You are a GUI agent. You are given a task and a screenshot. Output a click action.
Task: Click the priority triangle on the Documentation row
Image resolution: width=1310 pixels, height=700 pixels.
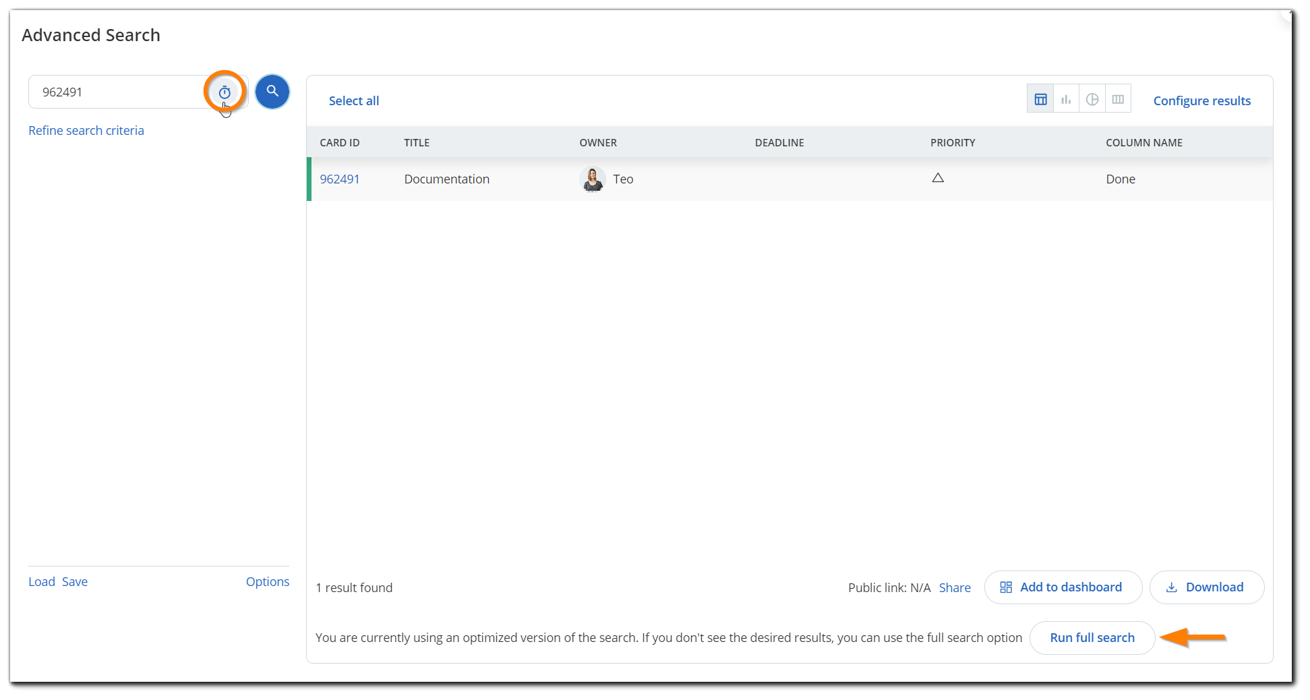[938, 177]
